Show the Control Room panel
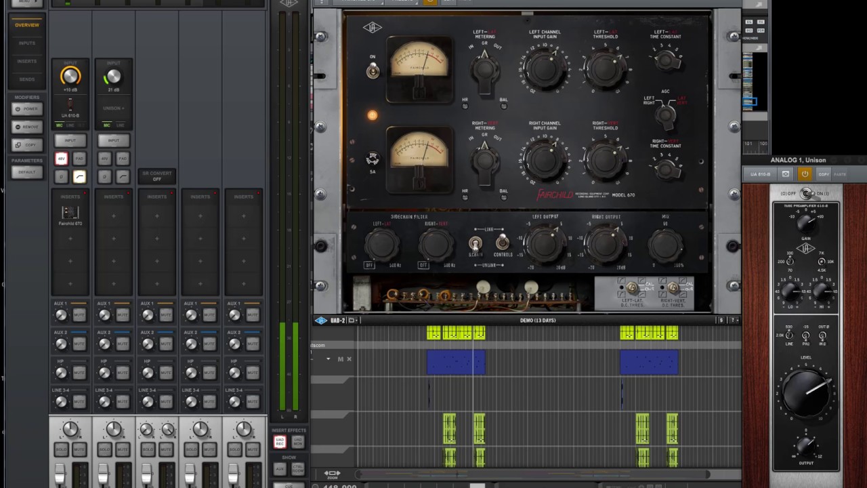The width and height of the screenshot is (867, 488). (x=297, y=469)
